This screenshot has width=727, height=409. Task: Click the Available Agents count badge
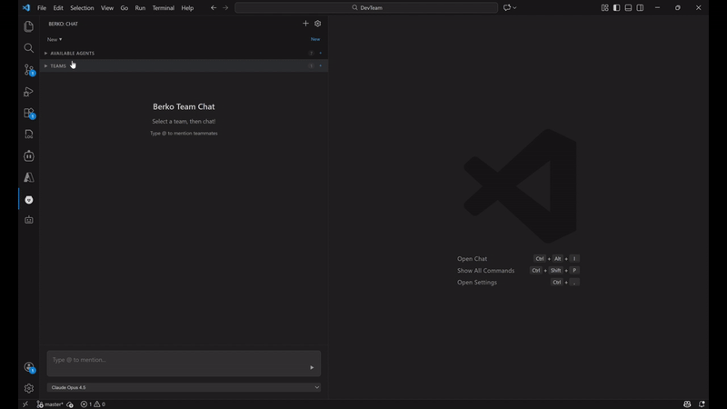click(311, 53)
